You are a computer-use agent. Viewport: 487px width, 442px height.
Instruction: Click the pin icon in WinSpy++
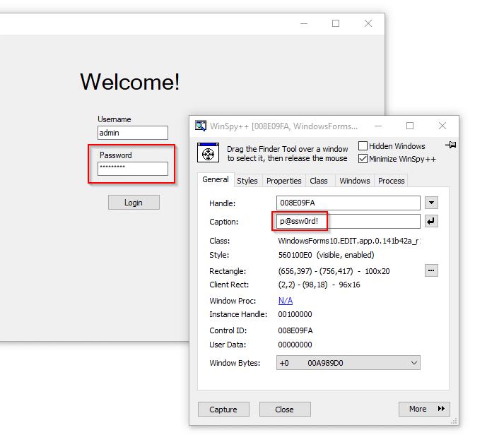pyautogui.click(x=451, y=145)
